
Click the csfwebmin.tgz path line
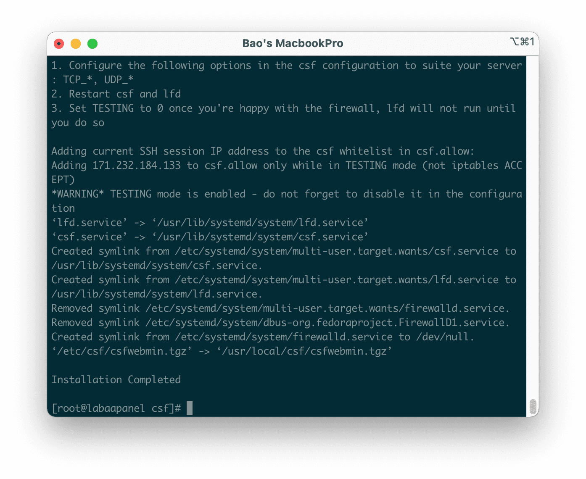222,351
